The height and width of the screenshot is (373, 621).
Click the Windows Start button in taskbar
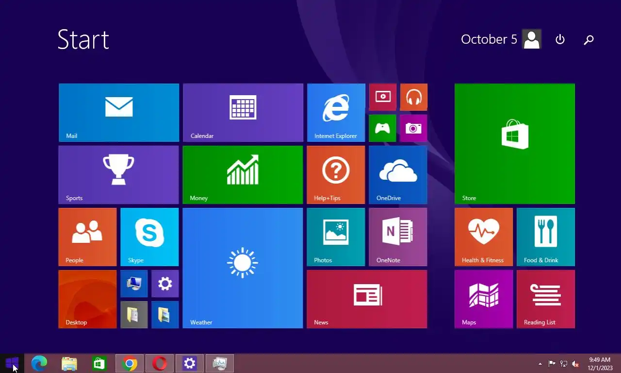point(12,363)
